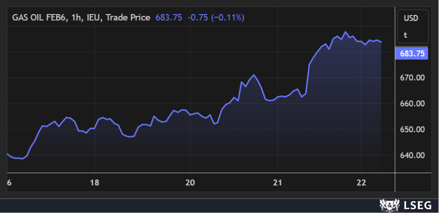Click the 't' tonne unit label

405,35
